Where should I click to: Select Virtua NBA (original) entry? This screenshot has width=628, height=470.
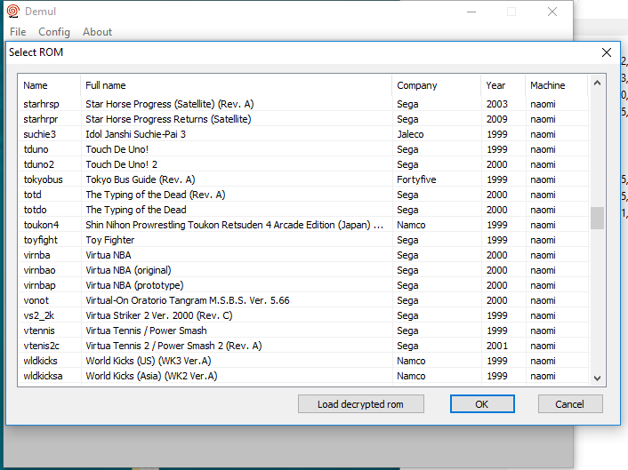pyautogui.click(x=303, y=270)
